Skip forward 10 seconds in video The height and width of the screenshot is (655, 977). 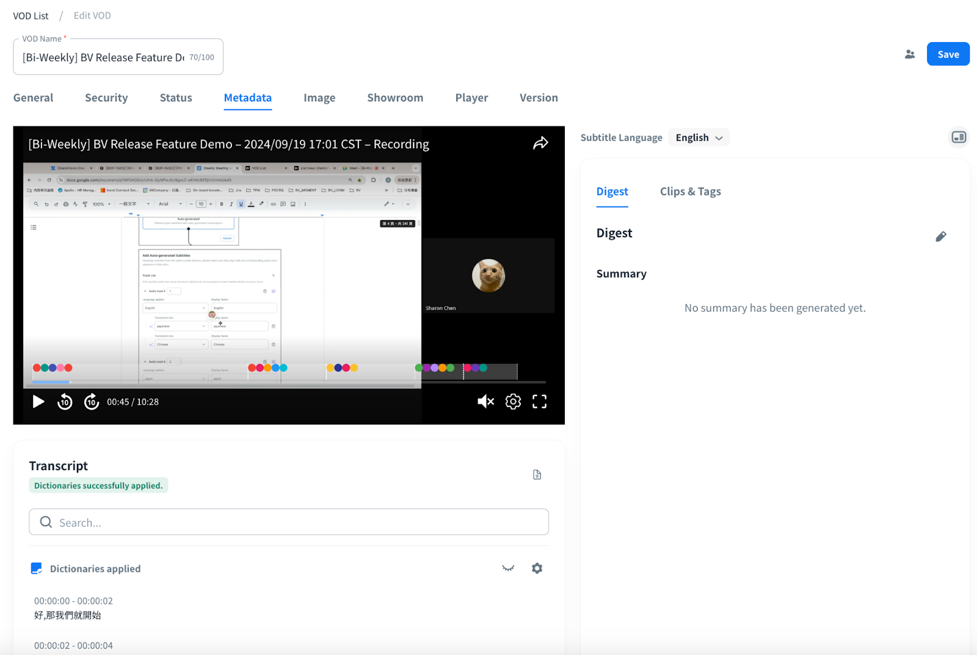coord(92,402)
